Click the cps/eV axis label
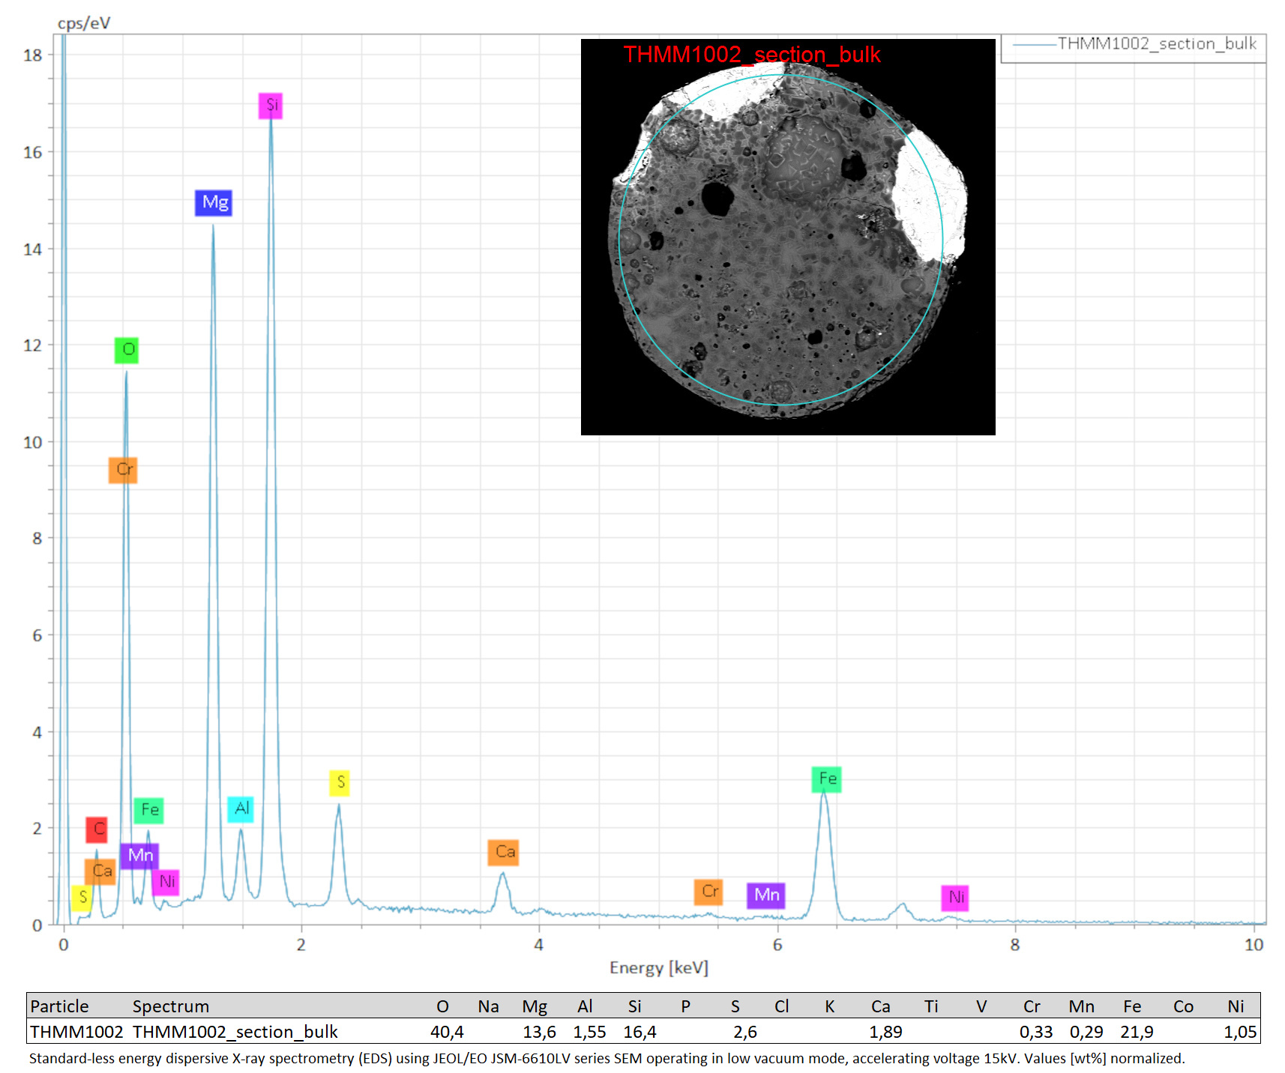 pos(84,23)
